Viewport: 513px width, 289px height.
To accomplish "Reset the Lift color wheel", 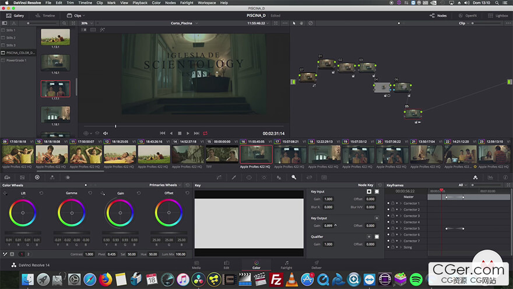I will [x=41, y=193].
